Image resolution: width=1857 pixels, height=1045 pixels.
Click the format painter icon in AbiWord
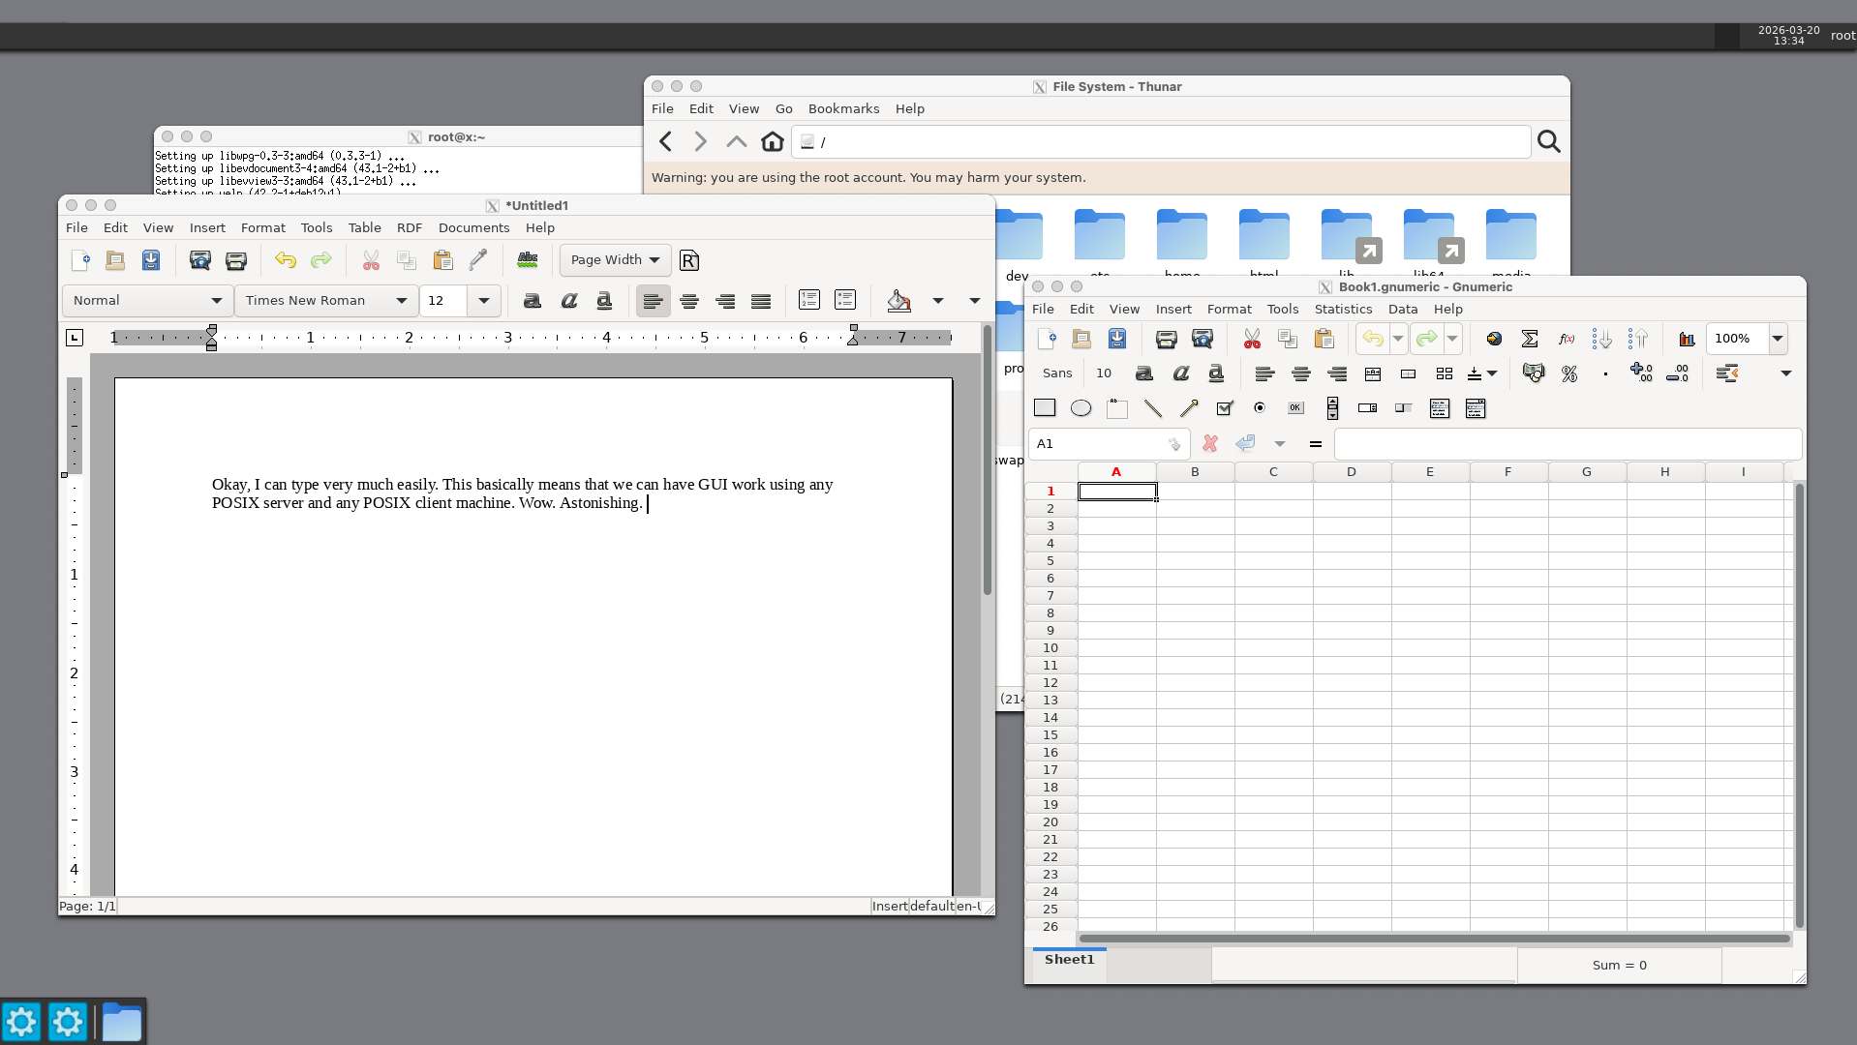tap(478, 260)
